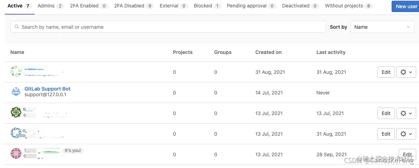Click the GitLab Support Bot avatar
Viewport: 419px width, 168px height.
[x=16, y=92]
